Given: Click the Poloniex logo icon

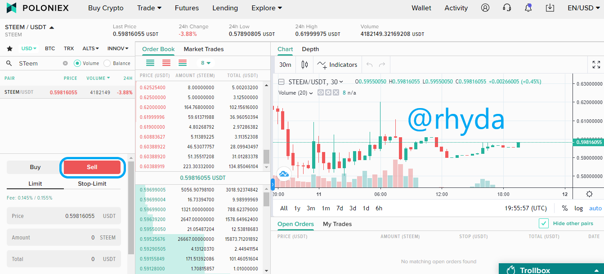Looking at the screenshot, I should click(x=11, y=8).
